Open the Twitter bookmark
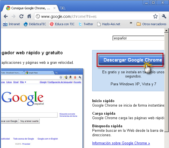The width and height of the screenshot is (169, 148). (x=85, y=24)
